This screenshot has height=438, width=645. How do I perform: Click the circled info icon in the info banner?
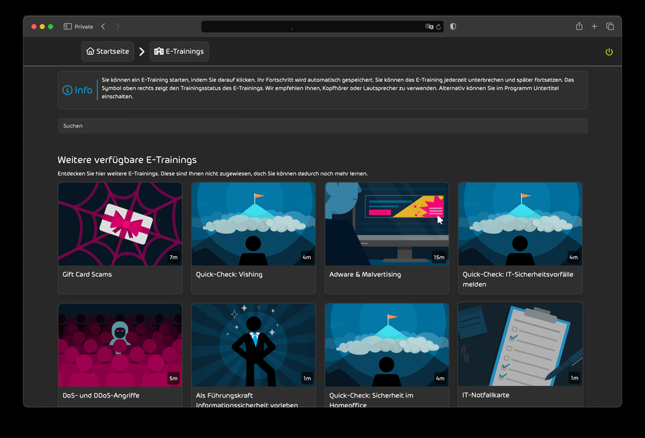pyautogui.click(x=67, y=90)
